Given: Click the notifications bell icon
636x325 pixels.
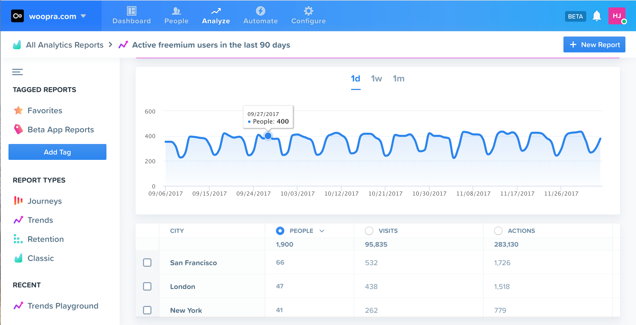Looking at the screenshot, I should (597, 16).
